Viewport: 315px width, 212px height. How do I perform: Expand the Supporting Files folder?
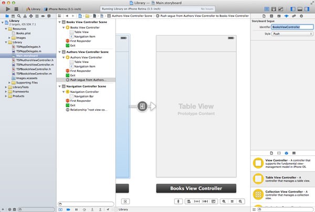pos(9,82)
